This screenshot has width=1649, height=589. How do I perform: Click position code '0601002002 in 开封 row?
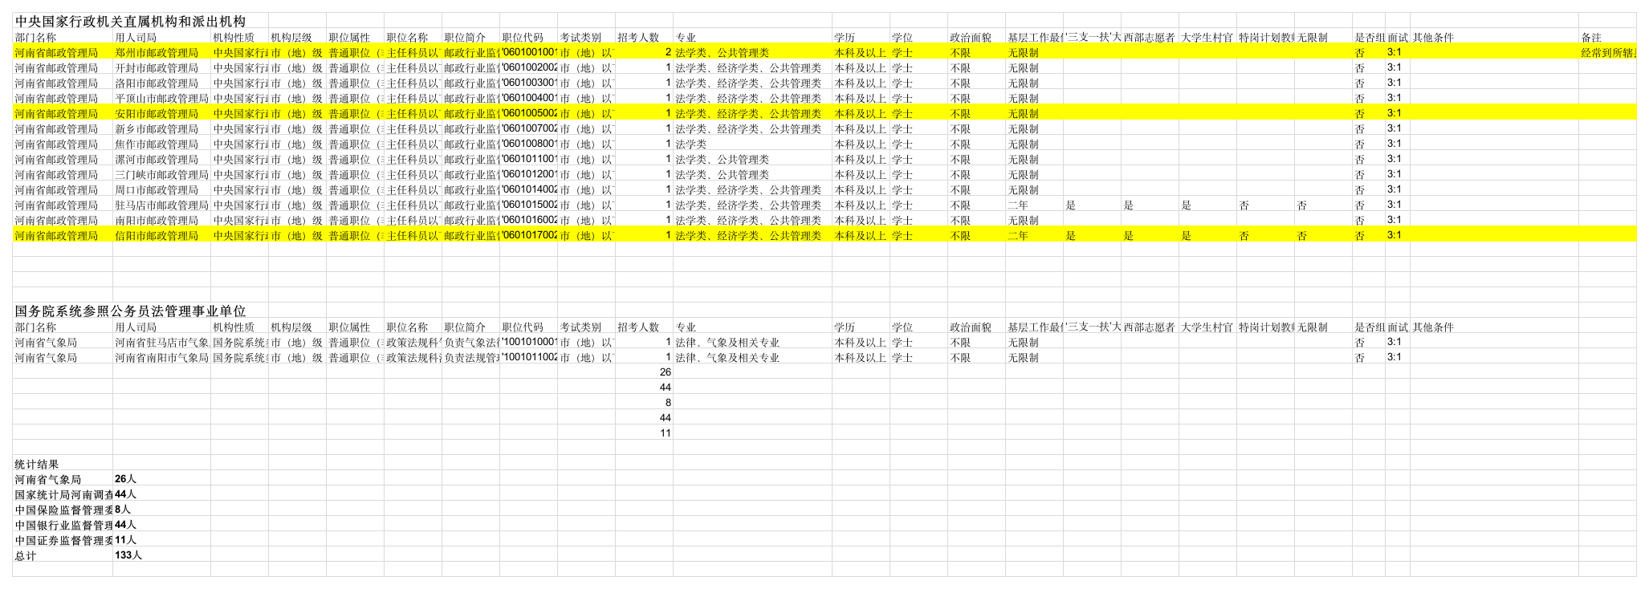tap(528, 67)
